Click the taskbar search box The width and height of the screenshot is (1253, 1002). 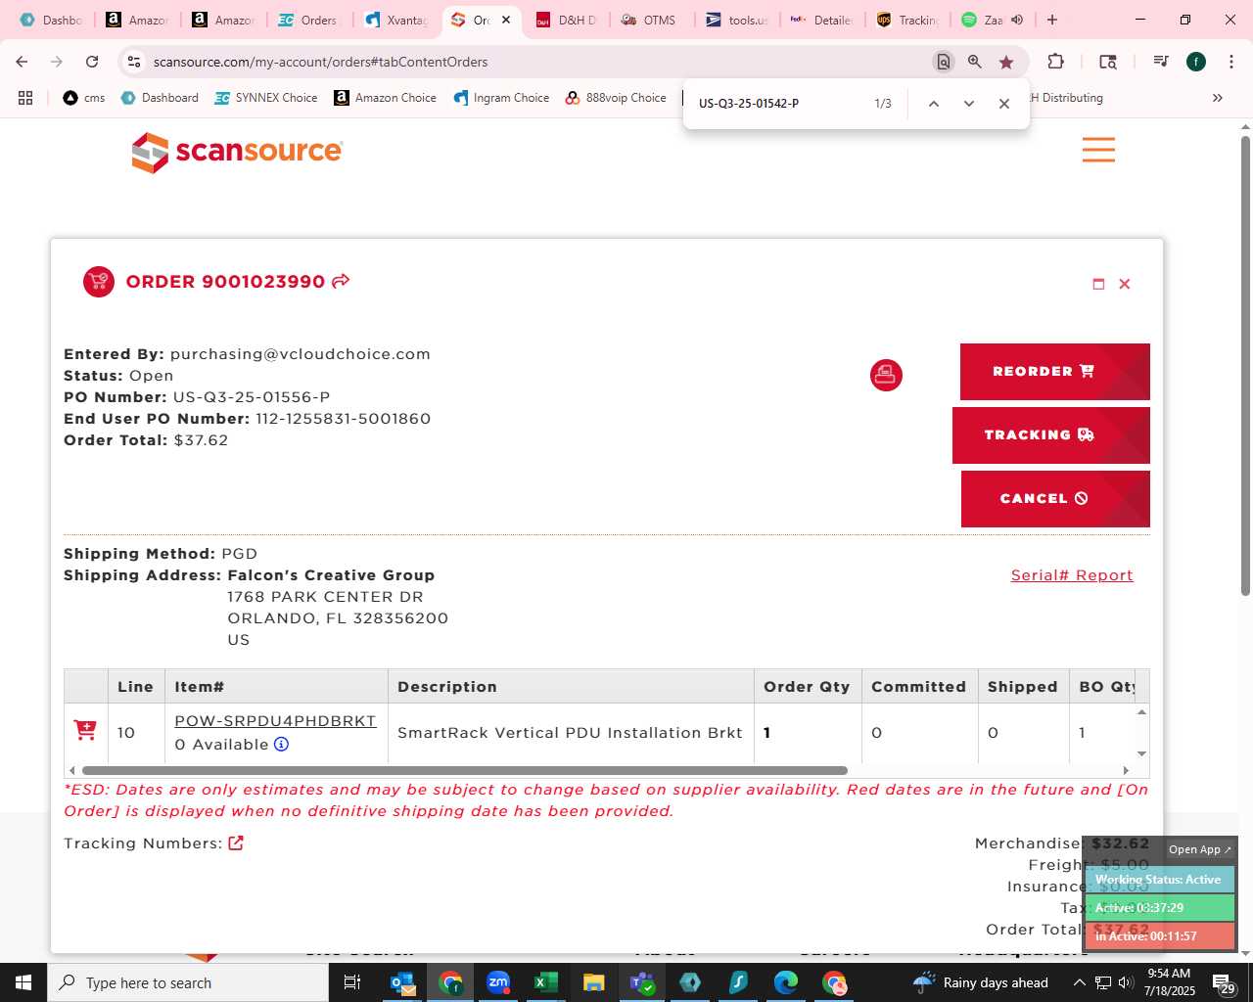click(x=188, y=982)
